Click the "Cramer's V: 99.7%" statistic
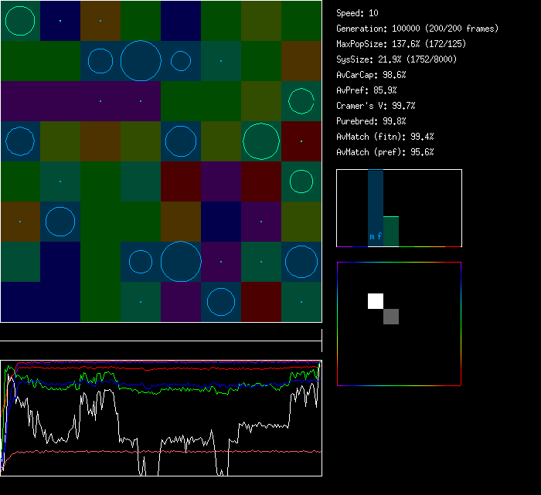 point(376,106)
